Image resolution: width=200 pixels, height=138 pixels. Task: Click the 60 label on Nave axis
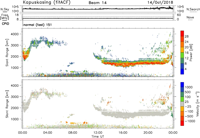click(x=179, y=15)
